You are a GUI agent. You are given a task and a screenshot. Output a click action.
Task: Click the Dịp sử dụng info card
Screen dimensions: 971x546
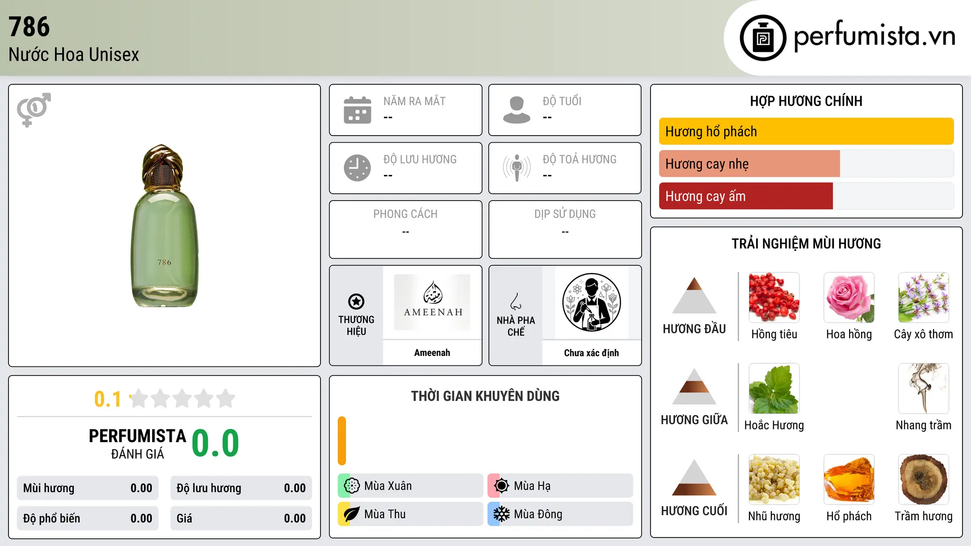565,229
